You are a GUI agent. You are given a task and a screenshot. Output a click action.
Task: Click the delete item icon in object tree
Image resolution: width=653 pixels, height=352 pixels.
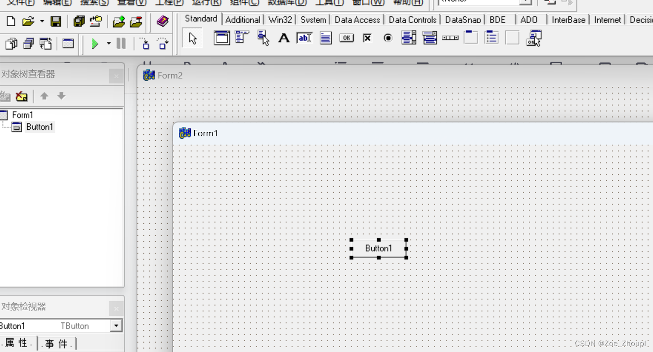coord(21,96)
